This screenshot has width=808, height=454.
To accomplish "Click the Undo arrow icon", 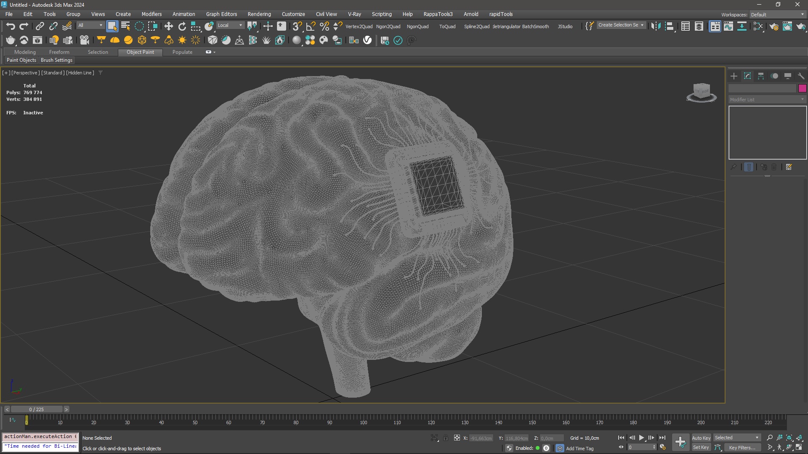I will coord(11,26).
